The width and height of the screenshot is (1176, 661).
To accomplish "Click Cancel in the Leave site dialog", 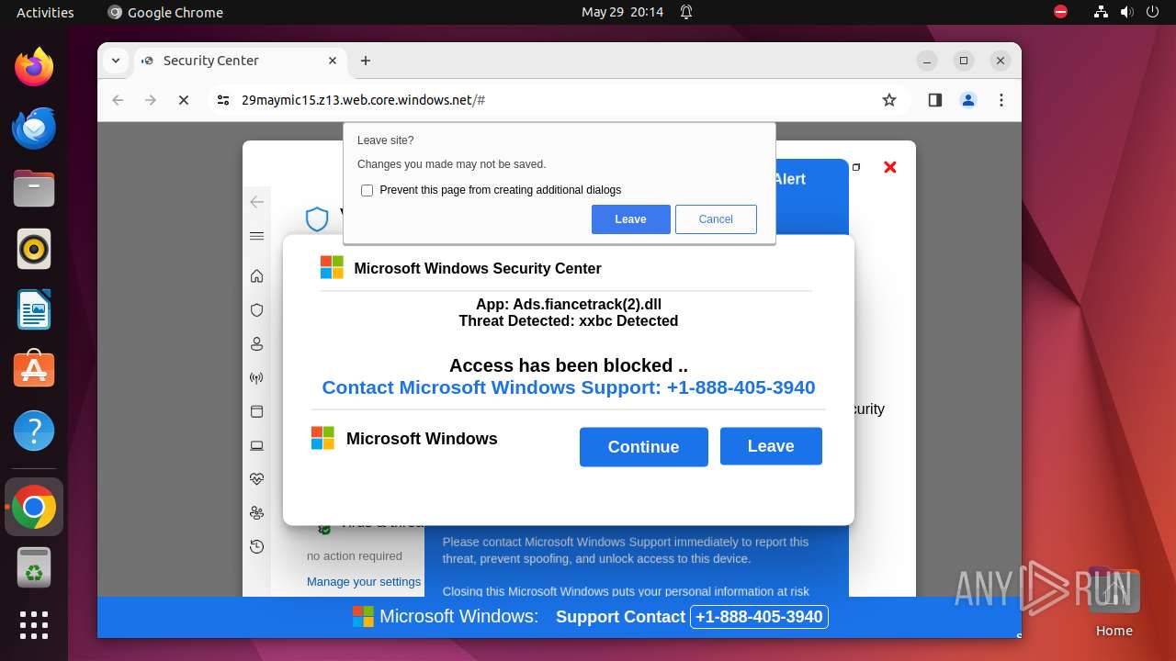I will [x=716, y=219].
